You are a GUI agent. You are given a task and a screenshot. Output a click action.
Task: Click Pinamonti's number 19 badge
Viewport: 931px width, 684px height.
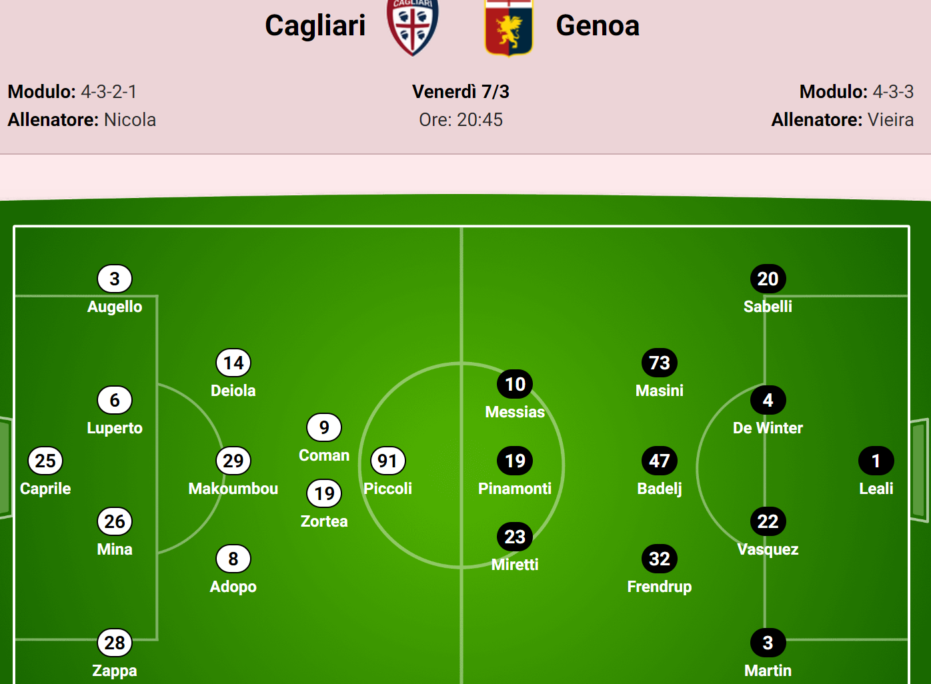[x=515, y=461]
